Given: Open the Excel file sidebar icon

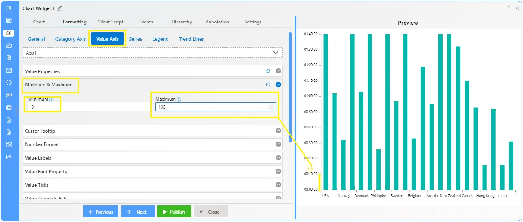Looking at the screenshot, I should (x=9, y=120).
